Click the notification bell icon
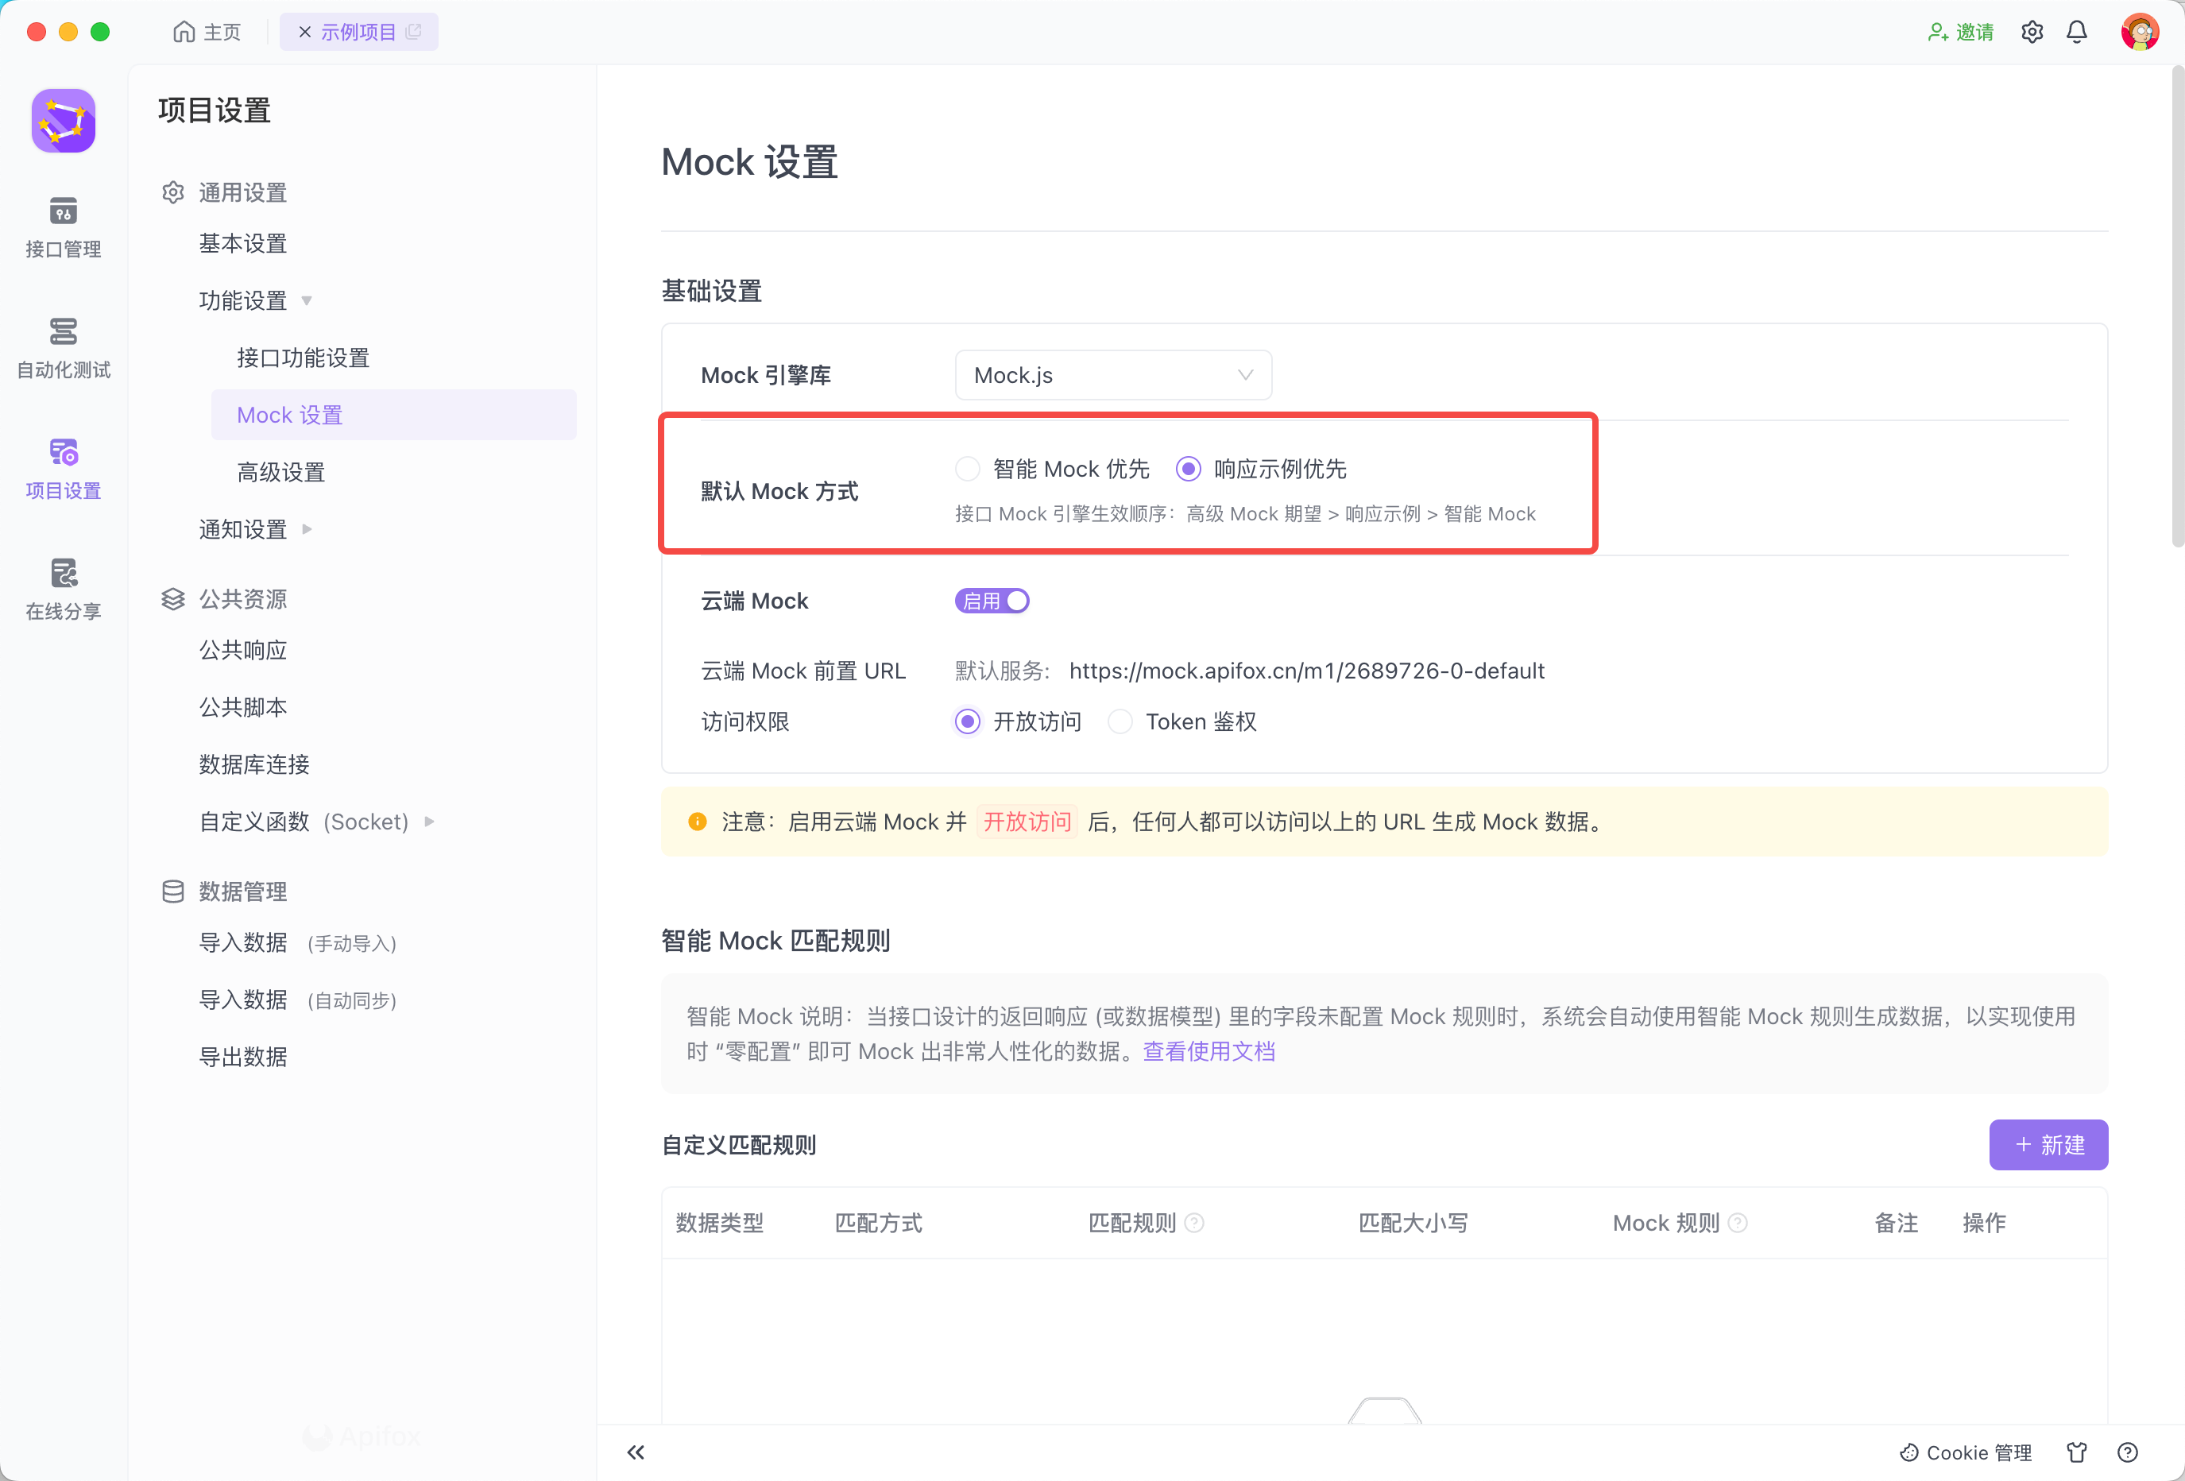Image resolution: width=2185 pixels, height=1481 pixels. click(x=2076, y=32)
